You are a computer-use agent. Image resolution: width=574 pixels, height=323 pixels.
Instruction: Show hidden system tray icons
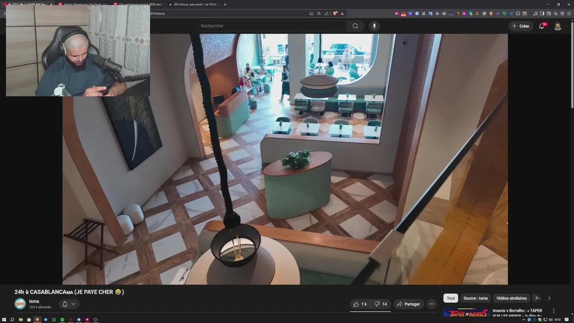[x=524, y=320]
